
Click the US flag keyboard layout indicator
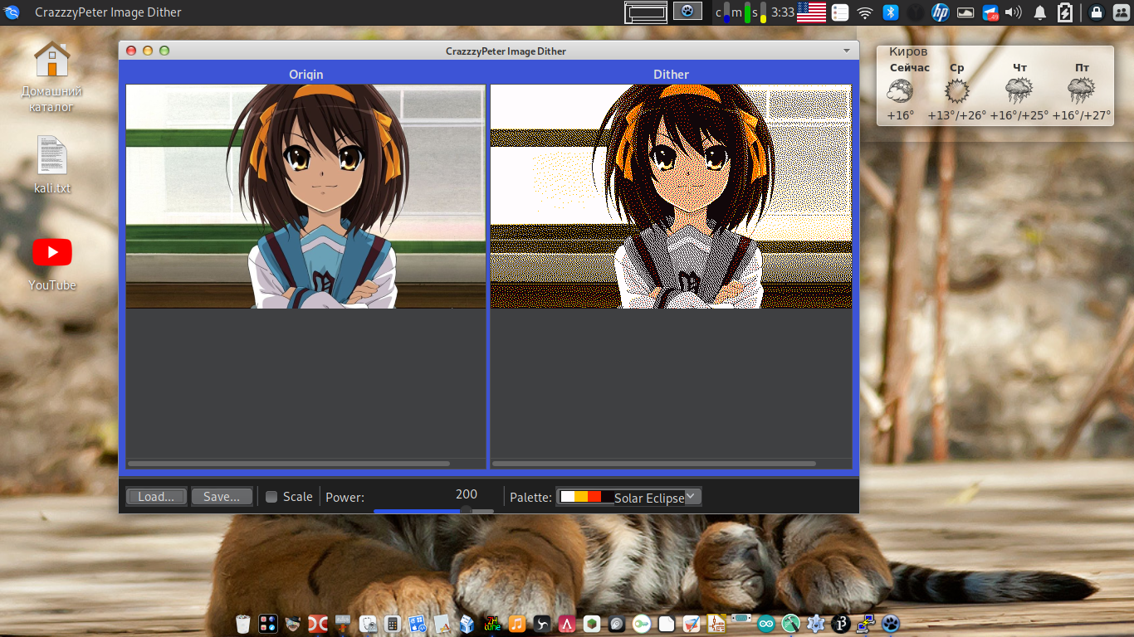[x=811, y=12]
